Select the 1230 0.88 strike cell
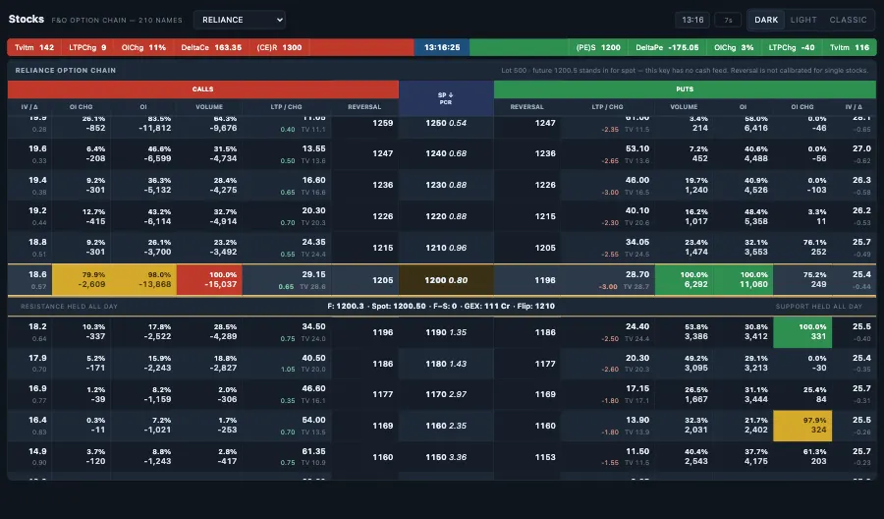This screenshot has width=884, height=519. (x=446, y=185)
